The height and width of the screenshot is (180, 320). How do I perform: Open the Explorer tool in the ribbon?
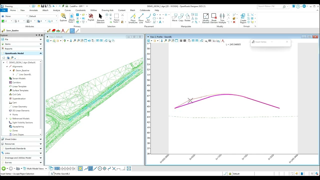click(x=63, y=18)
